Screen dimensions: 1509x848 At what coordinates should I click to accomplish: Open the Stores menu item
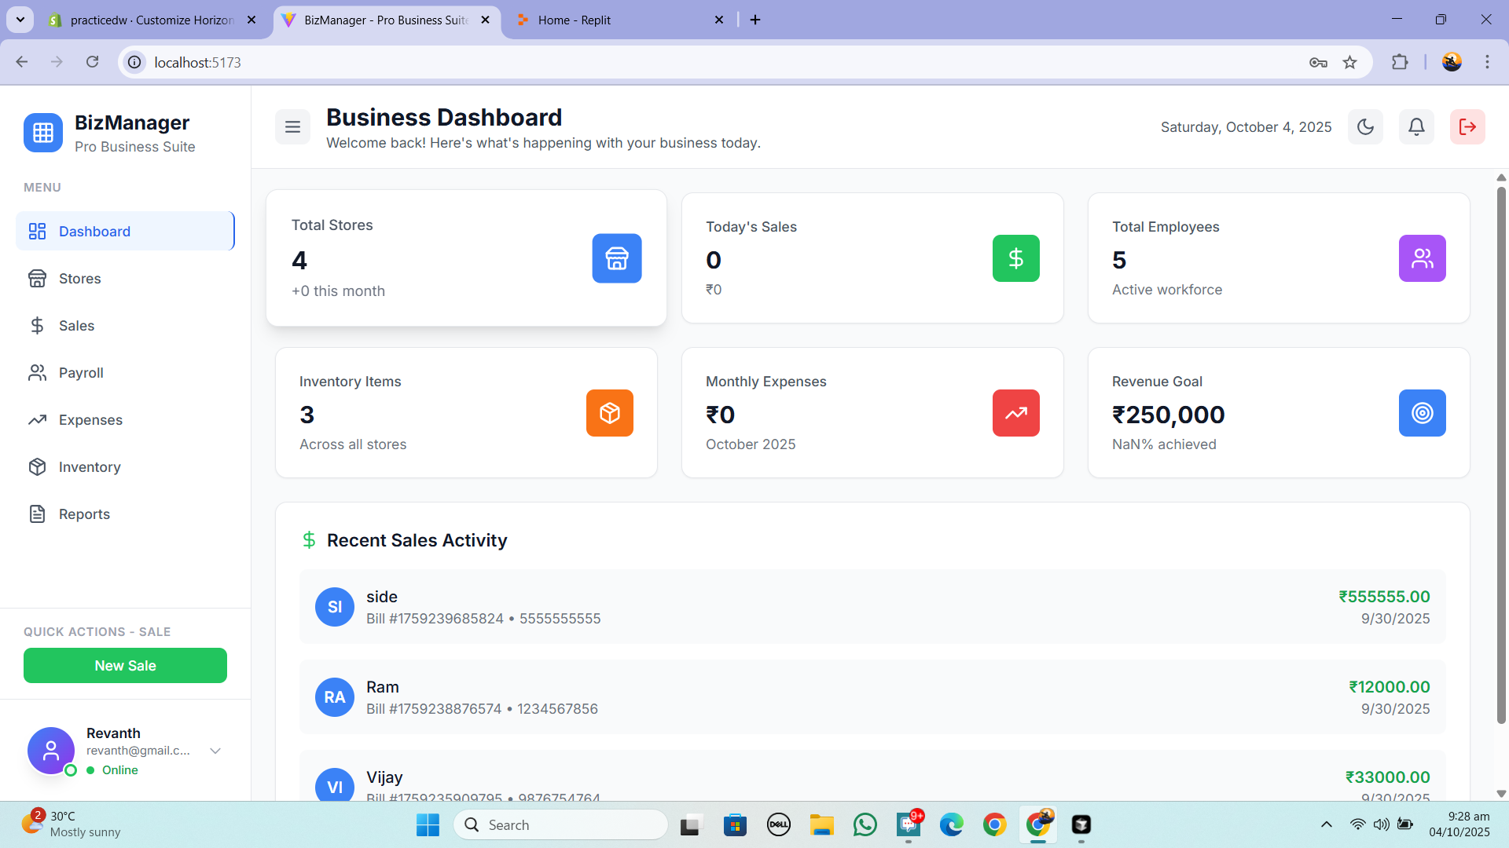click(x=79, y=279)
